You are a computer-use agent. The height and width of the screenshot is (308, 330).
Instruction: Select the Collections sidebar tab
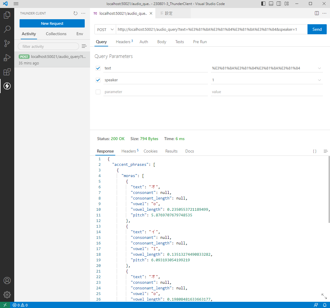pyautogui.click(x=56, y=34)
